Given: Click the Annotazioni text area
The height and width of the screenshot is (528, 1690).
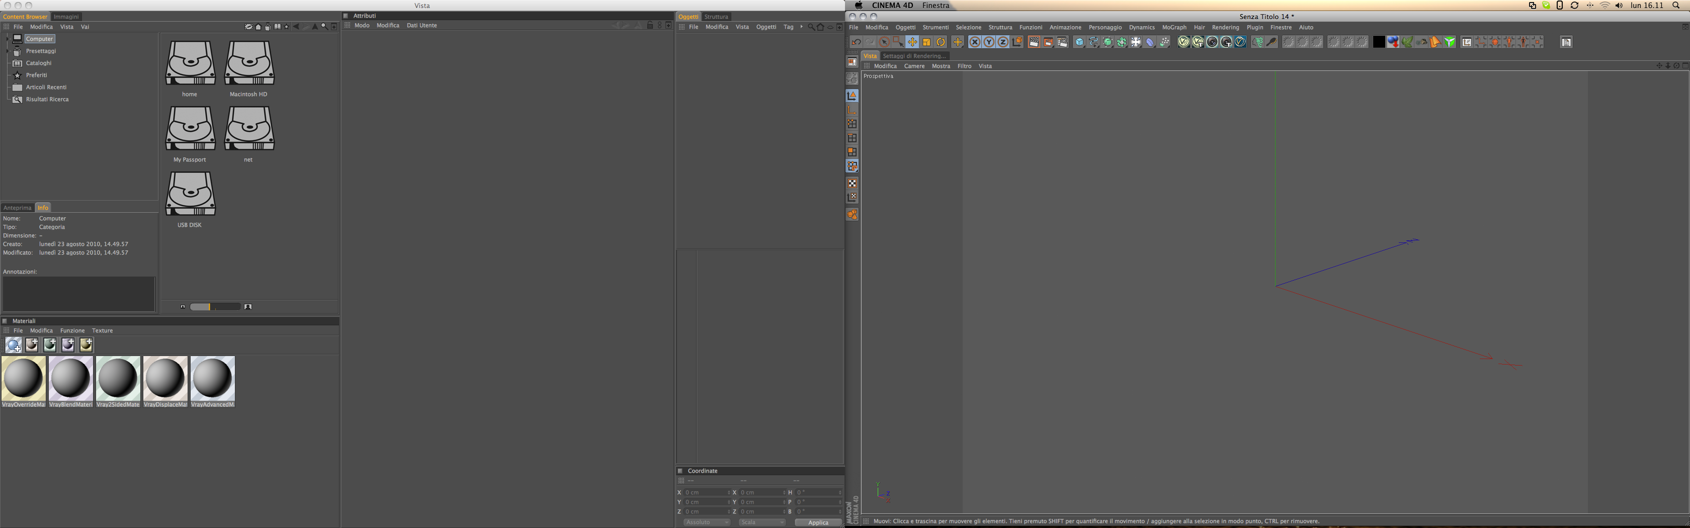Looking at the screenshot, I should point(79,294).
